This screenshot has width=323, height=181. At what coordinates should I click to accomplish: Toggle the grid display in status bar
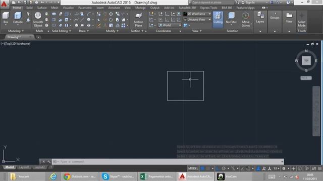[x=202, y=168]
